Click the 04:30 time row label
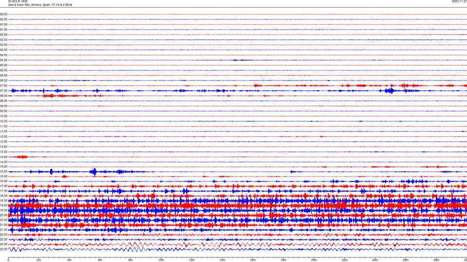 (x=3, y=60)
